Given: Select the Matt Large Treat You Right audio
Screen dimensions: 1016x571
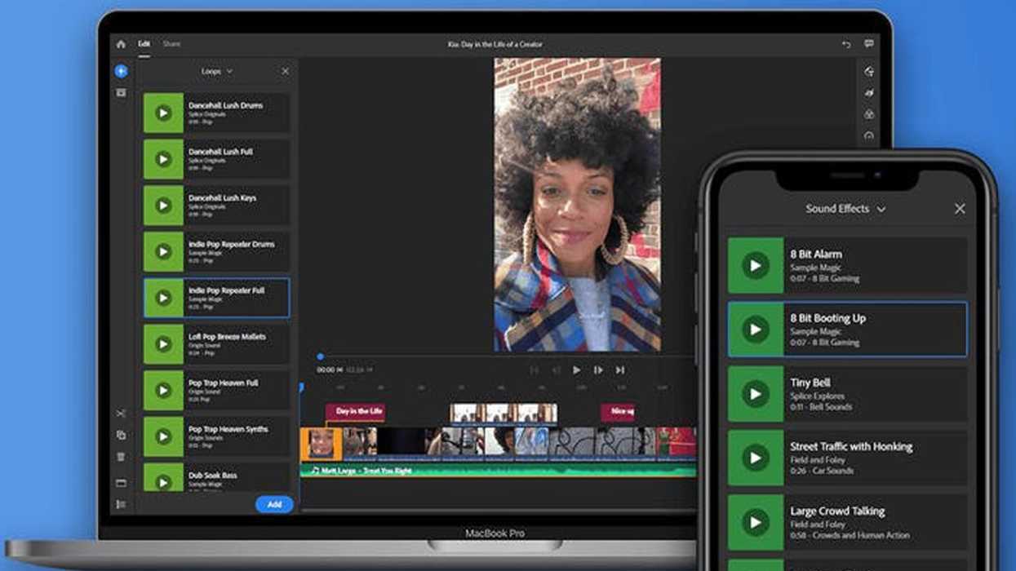Looking at the screenshot, I should coord(499,471).
